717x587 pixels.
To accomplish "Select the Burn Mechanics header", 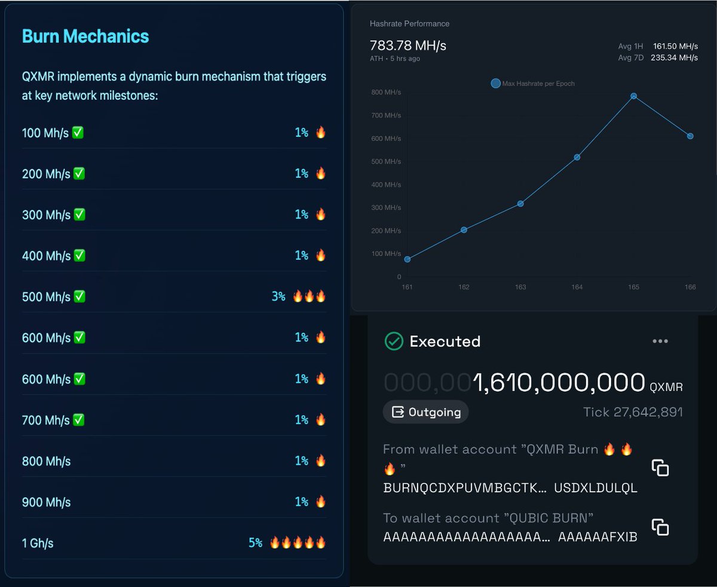I will 85,36.
